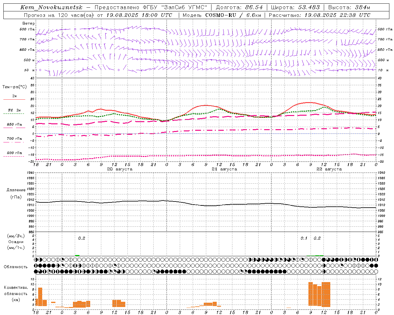Click the Модель COSMO-RU / 6.6км label

[x=222, y=15]
